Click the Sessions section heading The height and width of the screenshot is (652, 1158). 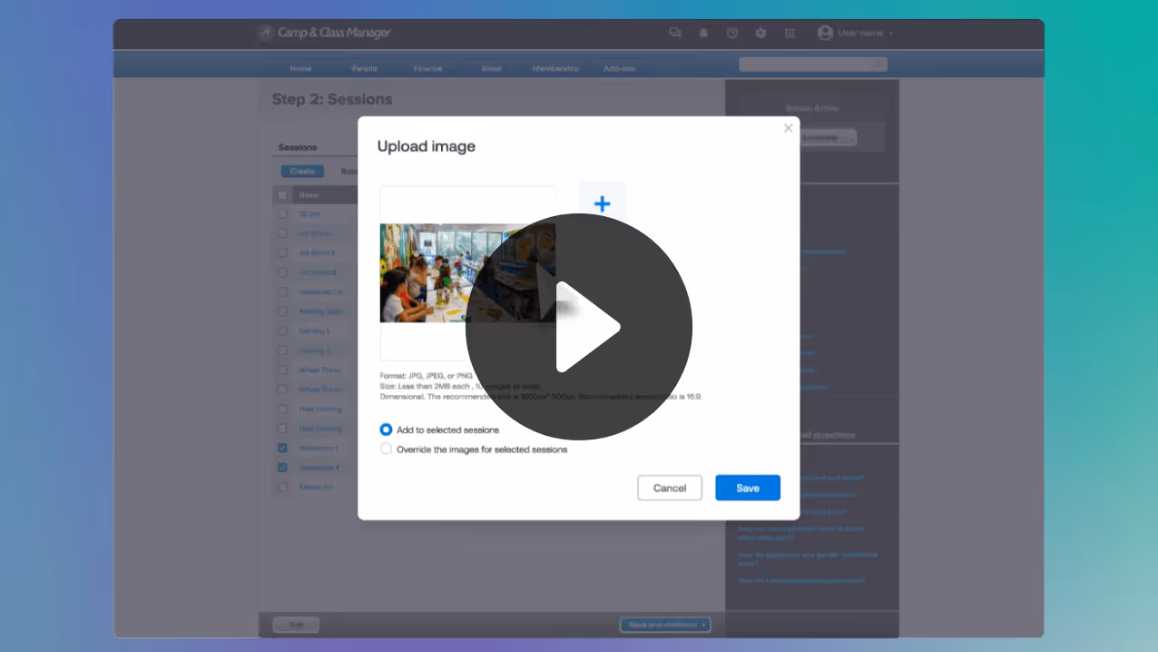[298, 147]
